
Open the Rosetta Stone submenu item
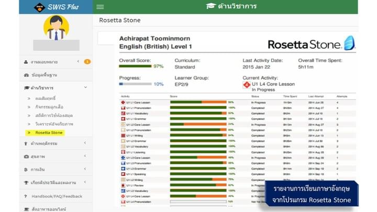pos(49,133)
